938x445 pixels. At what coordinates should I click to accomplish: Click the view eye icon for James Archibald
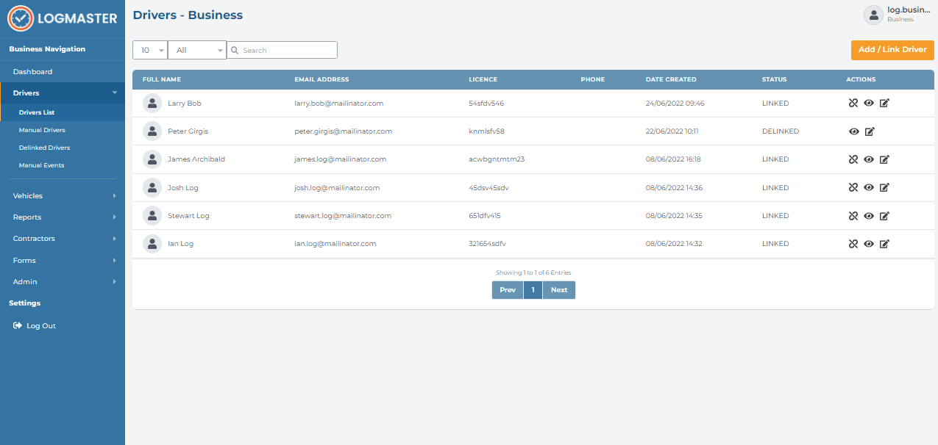[869, 159]
